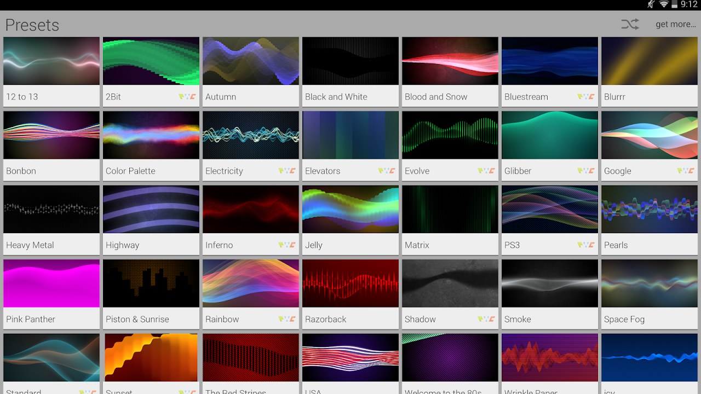
Task: Choose the Space Fog preset
Action: pos(650,283)
